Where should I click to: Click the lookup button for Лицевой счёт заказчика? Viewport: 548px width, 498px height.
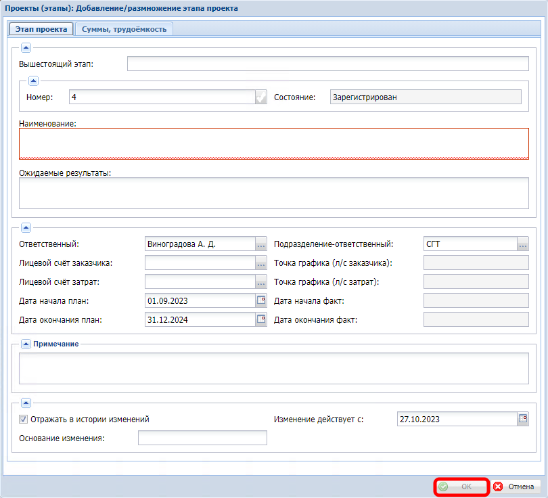click(260, 263)
